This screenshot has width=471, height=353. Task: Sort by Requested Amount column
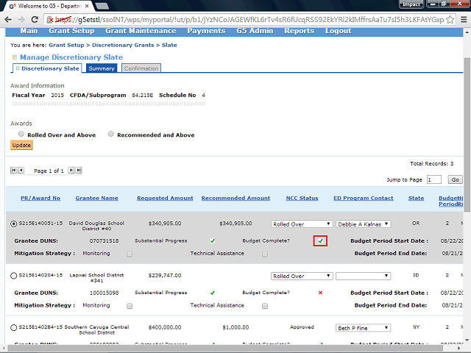click(x=165, y=198)
